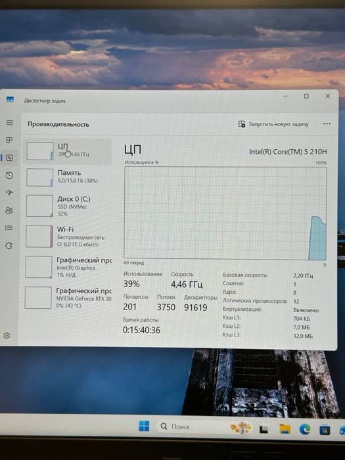Open File Explorer from taskbar
This screenshot has width=345, height=460.
[x=285, y=429]
